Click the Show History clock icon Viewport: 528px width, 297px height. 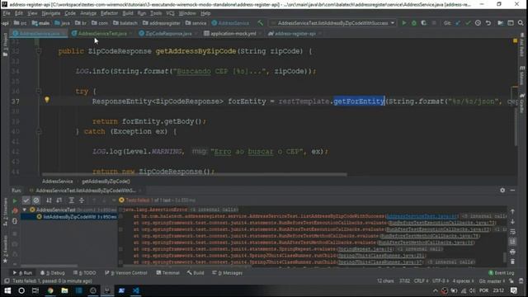478,23
